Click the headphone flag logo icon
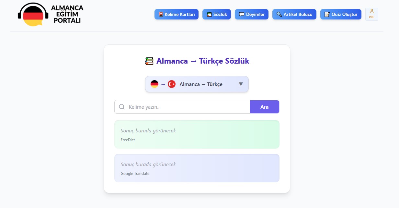399x208 pixels. 33,15
